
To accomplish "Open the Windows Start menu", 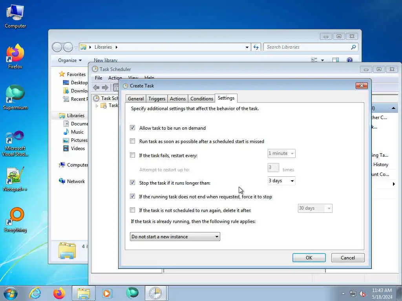I will click(x=10, y=293).
